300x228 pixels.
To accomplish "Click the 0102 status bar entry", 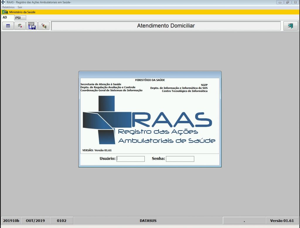I will point(62,221).
